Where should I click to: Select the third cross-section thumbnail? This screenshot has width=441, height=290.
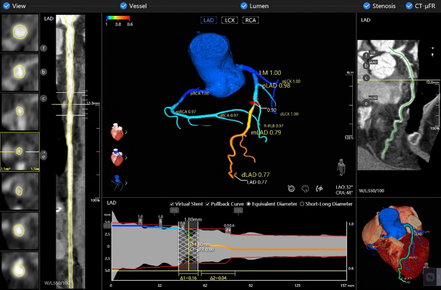pos(20,112)
